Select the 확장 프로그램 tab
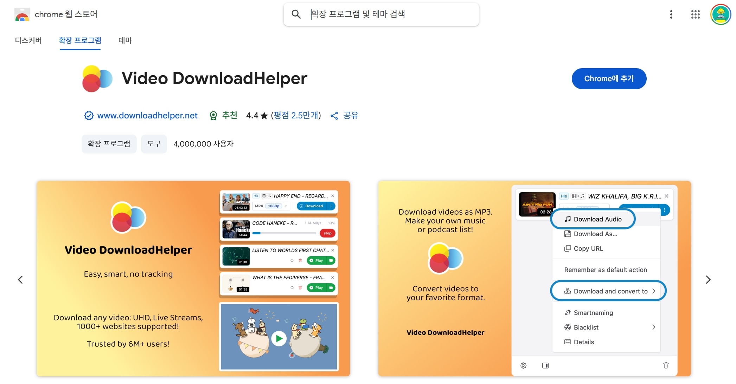The image size is (736, 384). tap(80, 40)
